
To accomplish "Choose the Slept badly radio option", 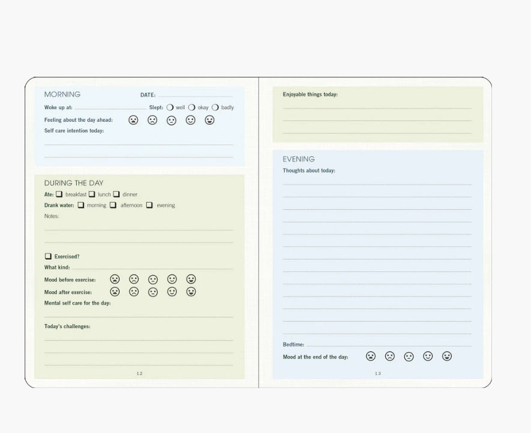I will coord(215,107).
